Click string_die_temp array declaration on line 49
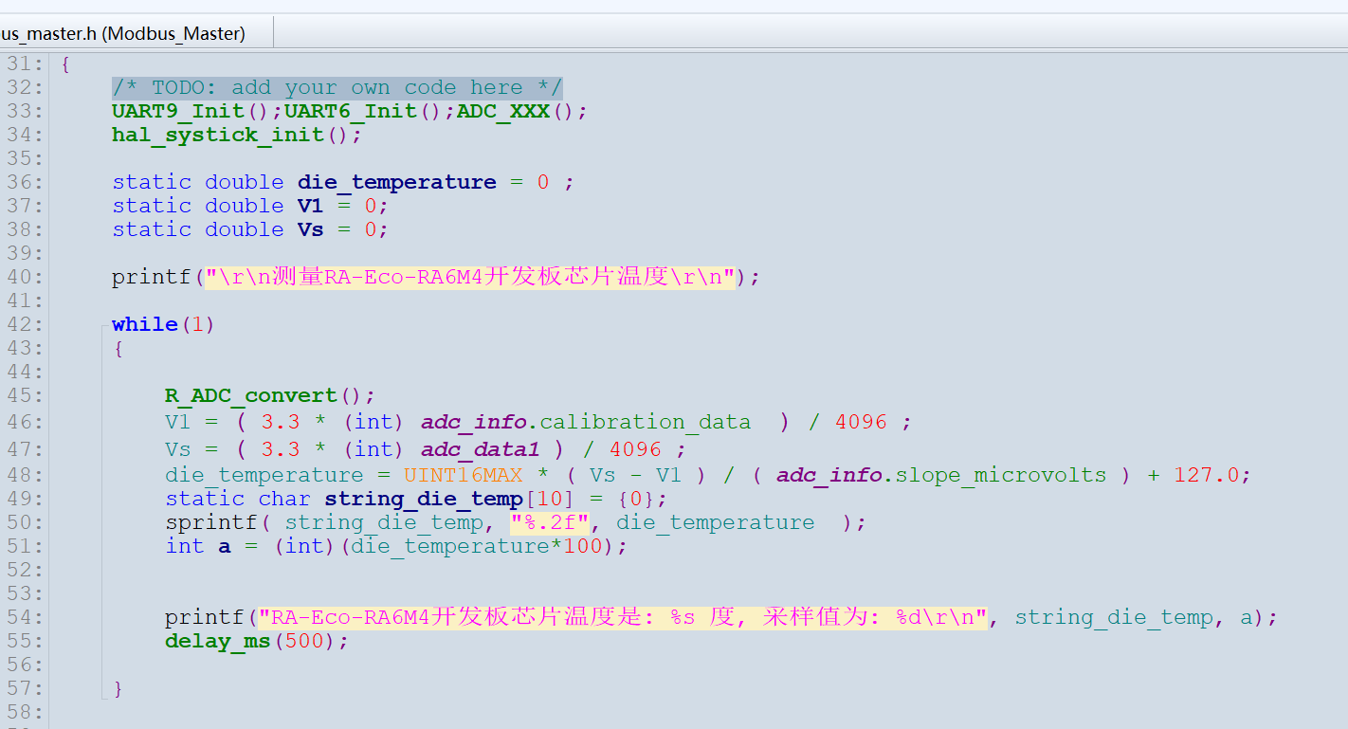Image resolution: width=1348 pixels, height=729 pixels. pos(424,499)
